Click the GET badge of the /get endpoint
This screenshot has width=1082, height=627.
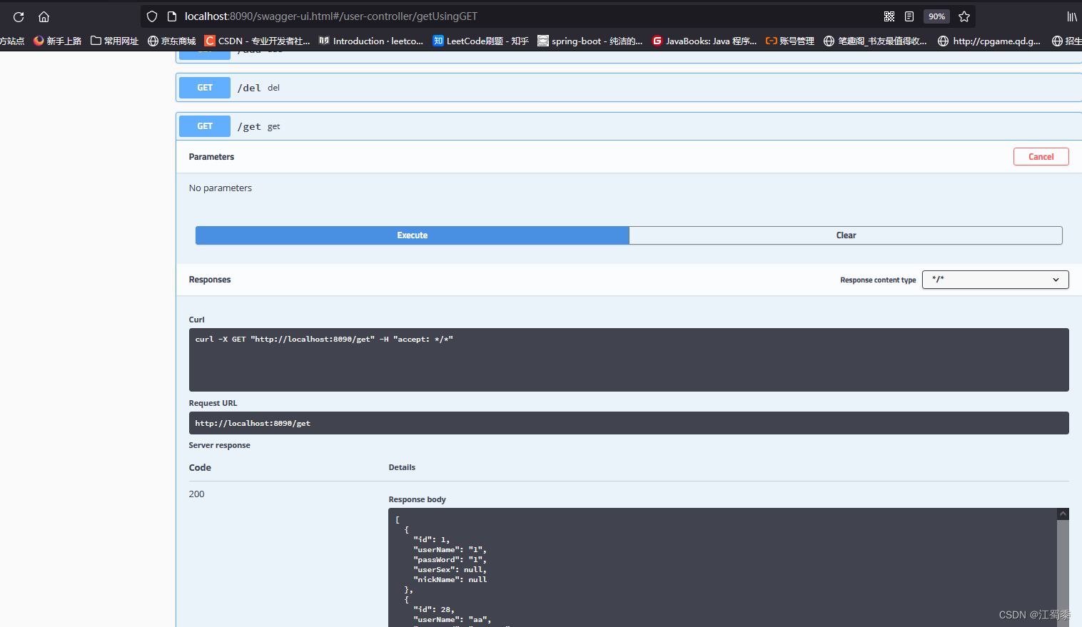pos(205,126)
